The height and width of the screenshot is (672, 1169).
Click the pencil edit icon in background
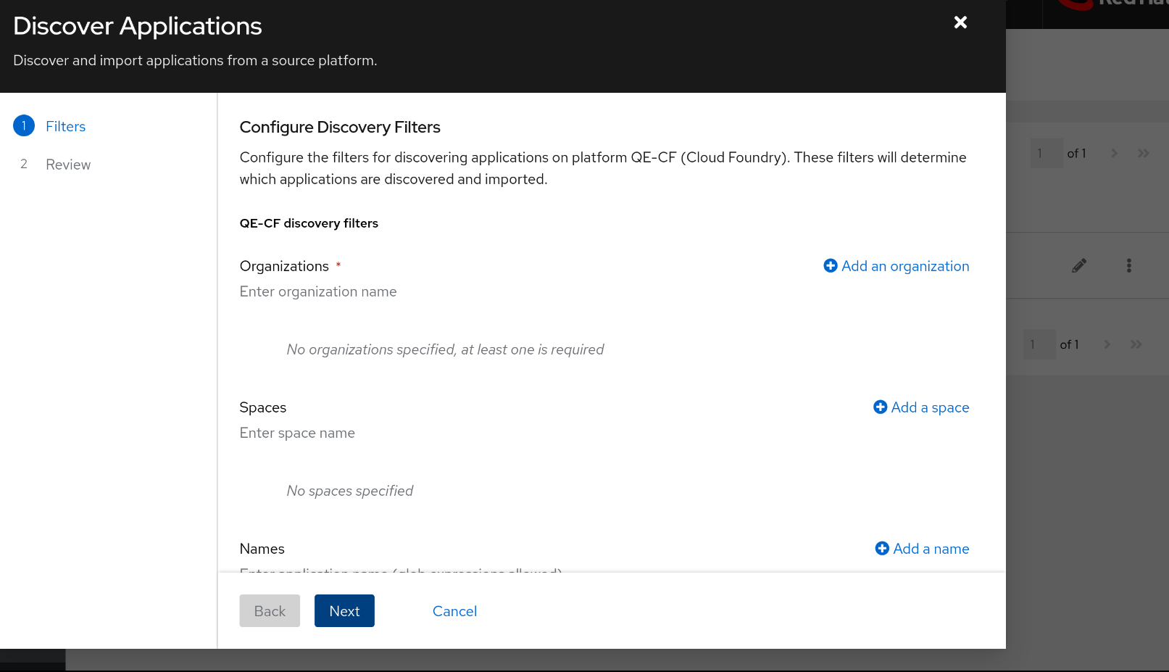[1079, 265]
